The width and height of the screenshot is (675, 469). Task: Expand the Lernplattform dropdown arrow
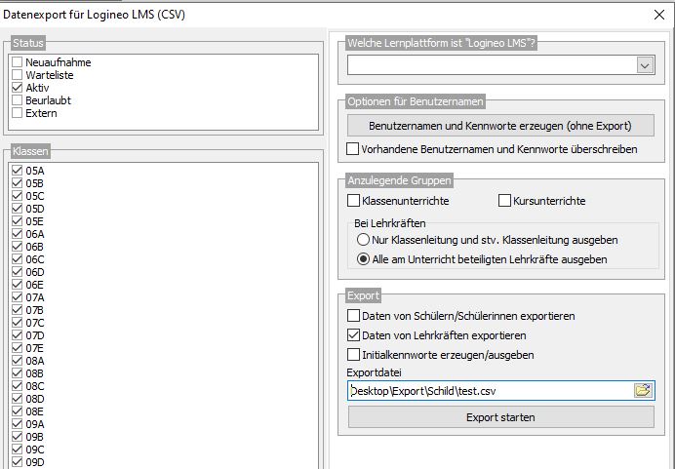point(645,66)
